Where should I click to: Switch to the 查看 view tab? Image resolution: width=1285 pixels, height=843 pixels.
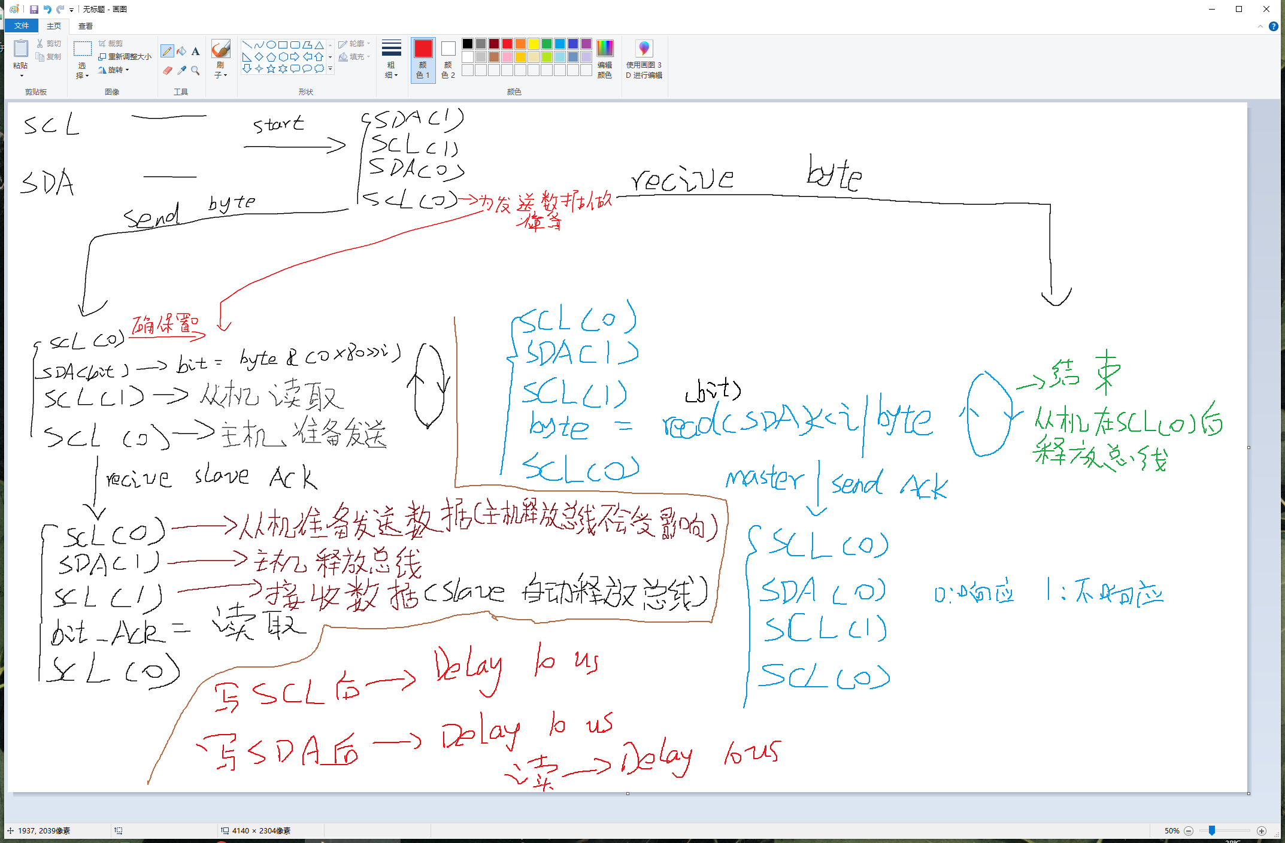(x=86, y=26)
